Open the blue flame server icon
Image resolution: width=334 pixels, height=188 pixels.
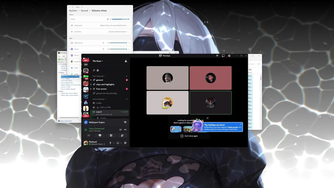86,102
